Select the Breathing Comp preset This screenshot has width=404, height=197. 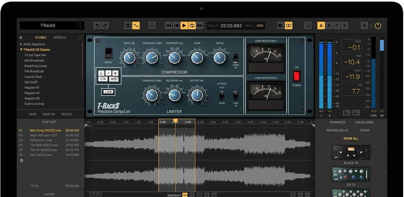(36, 66)
